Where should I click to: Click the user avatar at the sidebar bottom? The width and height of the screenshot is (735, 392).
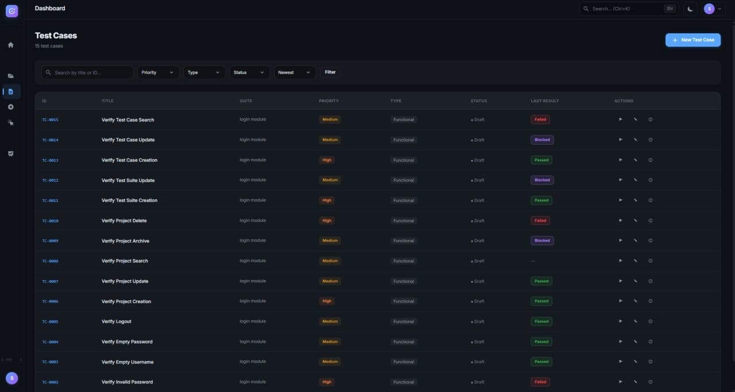pos(11,378)
